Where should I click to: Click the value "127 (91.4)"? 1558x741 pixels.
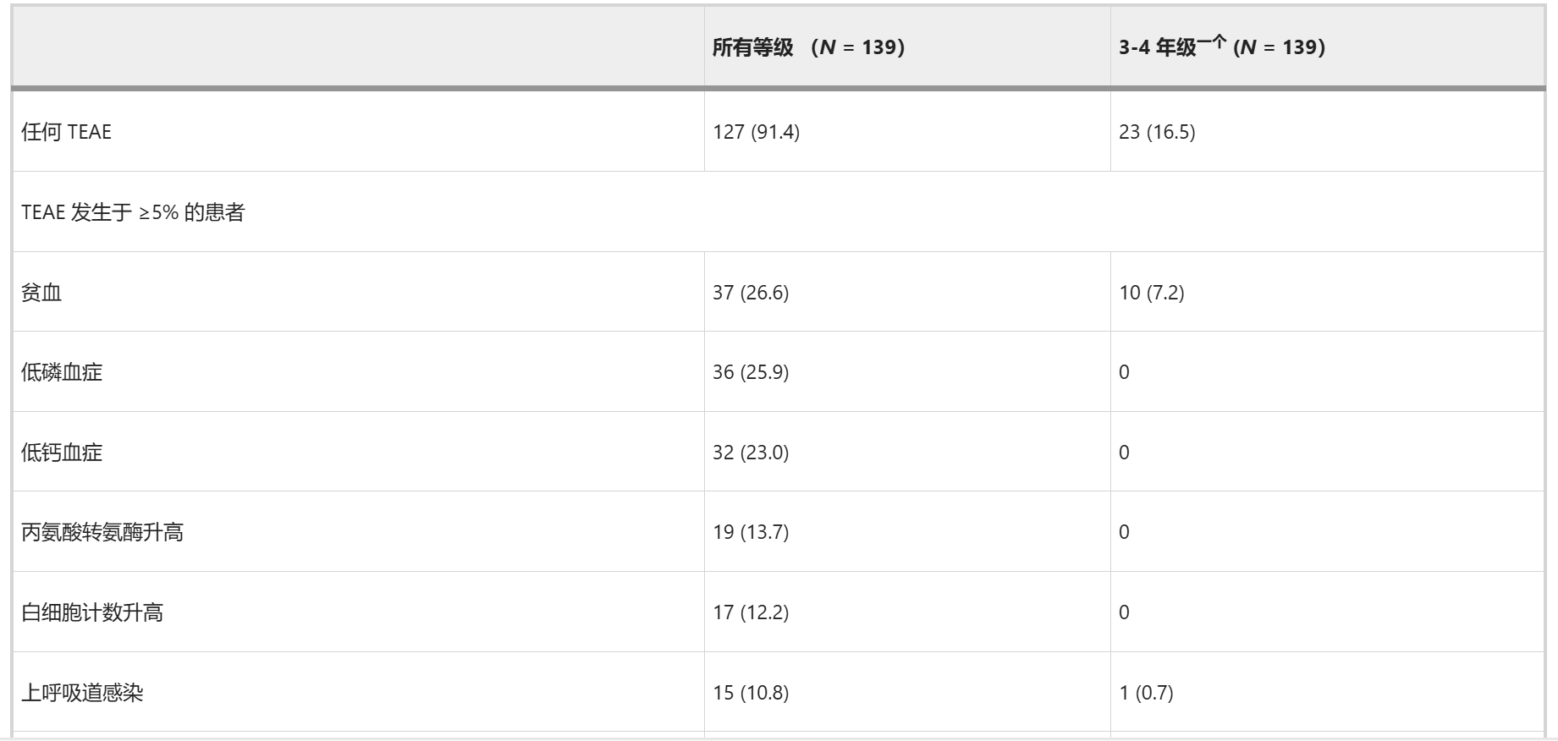pos(756,132)
